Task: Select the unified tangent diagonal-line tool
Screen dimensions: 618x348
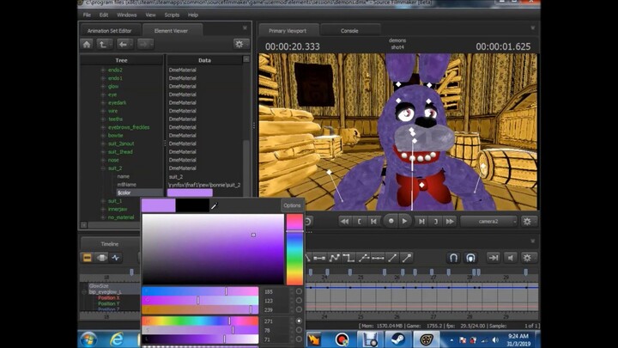Action: point(392,258)
